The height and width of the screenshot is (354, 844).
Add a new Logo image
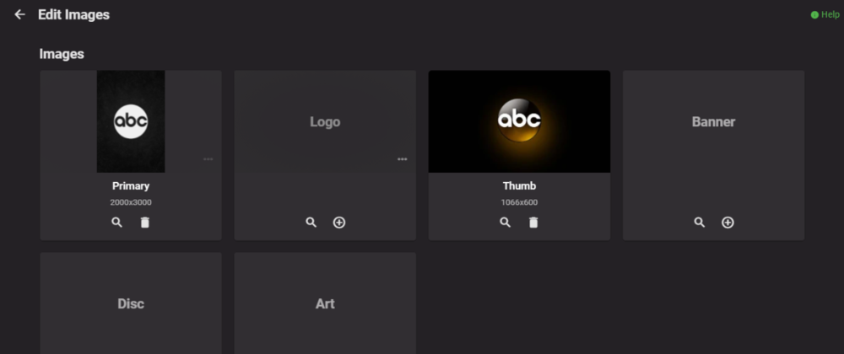pyautogui.click(x=339, y=223)
